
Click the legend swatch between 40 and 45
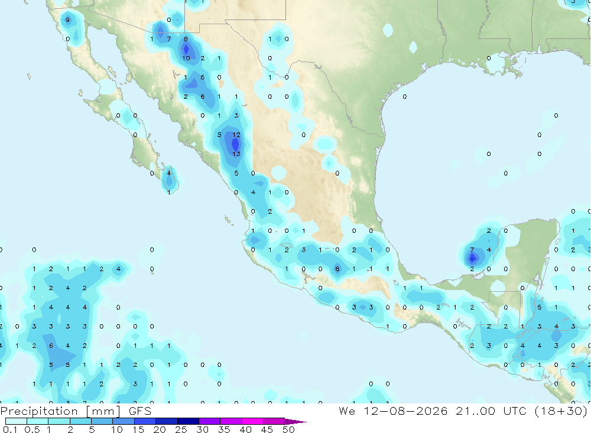pos(252,421)
